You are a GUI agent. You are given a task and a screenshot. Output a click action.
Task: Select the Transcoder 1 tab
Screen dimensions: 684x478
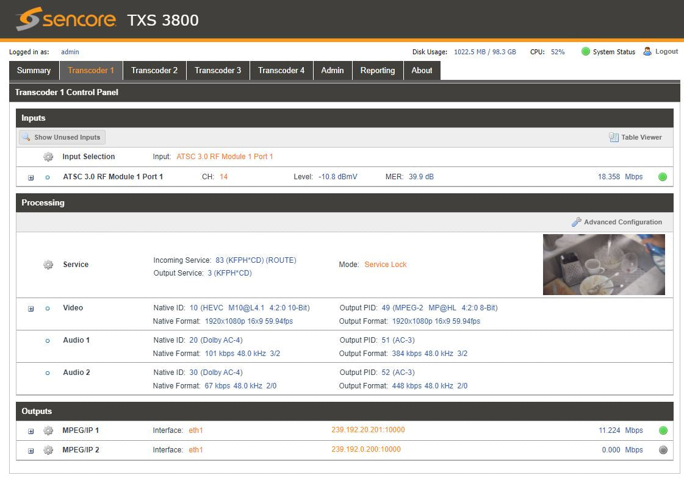91,71
